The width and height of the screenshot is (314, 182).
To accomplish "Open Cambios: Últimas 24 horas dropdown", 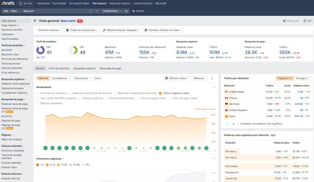I will tap(163, 30).
